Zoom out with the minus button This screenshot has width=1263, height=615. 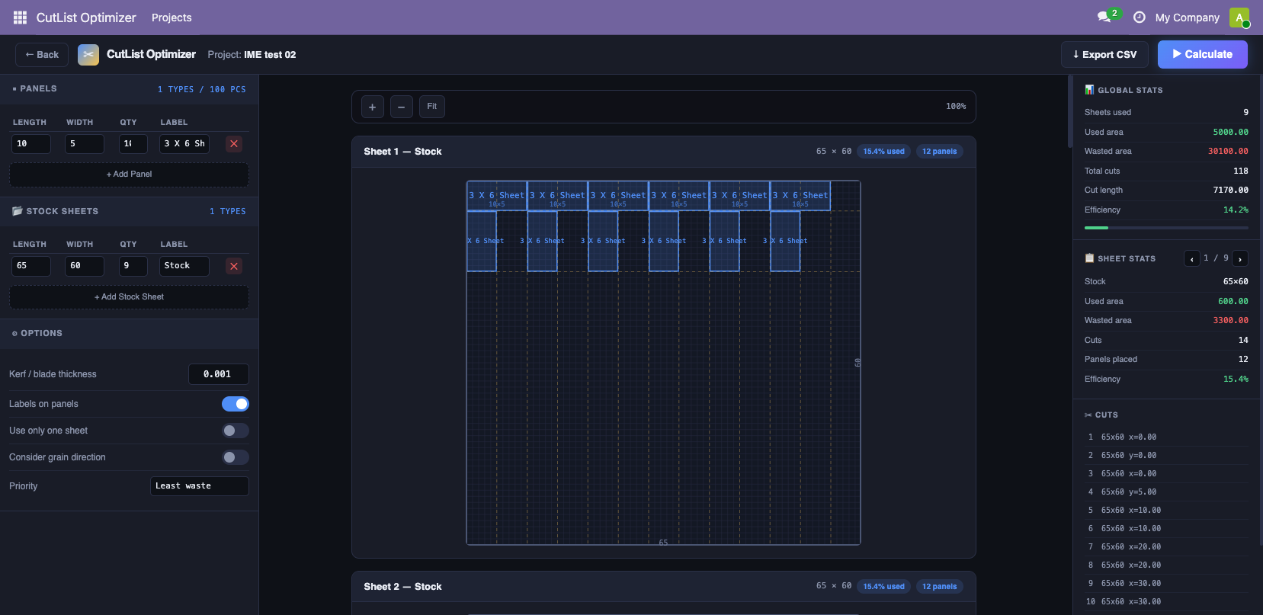click(x=402, y=107)
